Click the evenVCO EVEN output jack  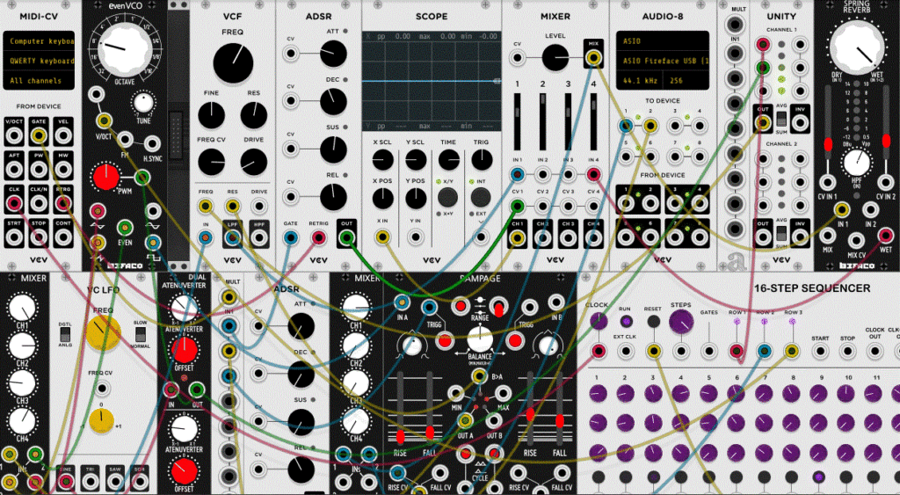point(125,228)
